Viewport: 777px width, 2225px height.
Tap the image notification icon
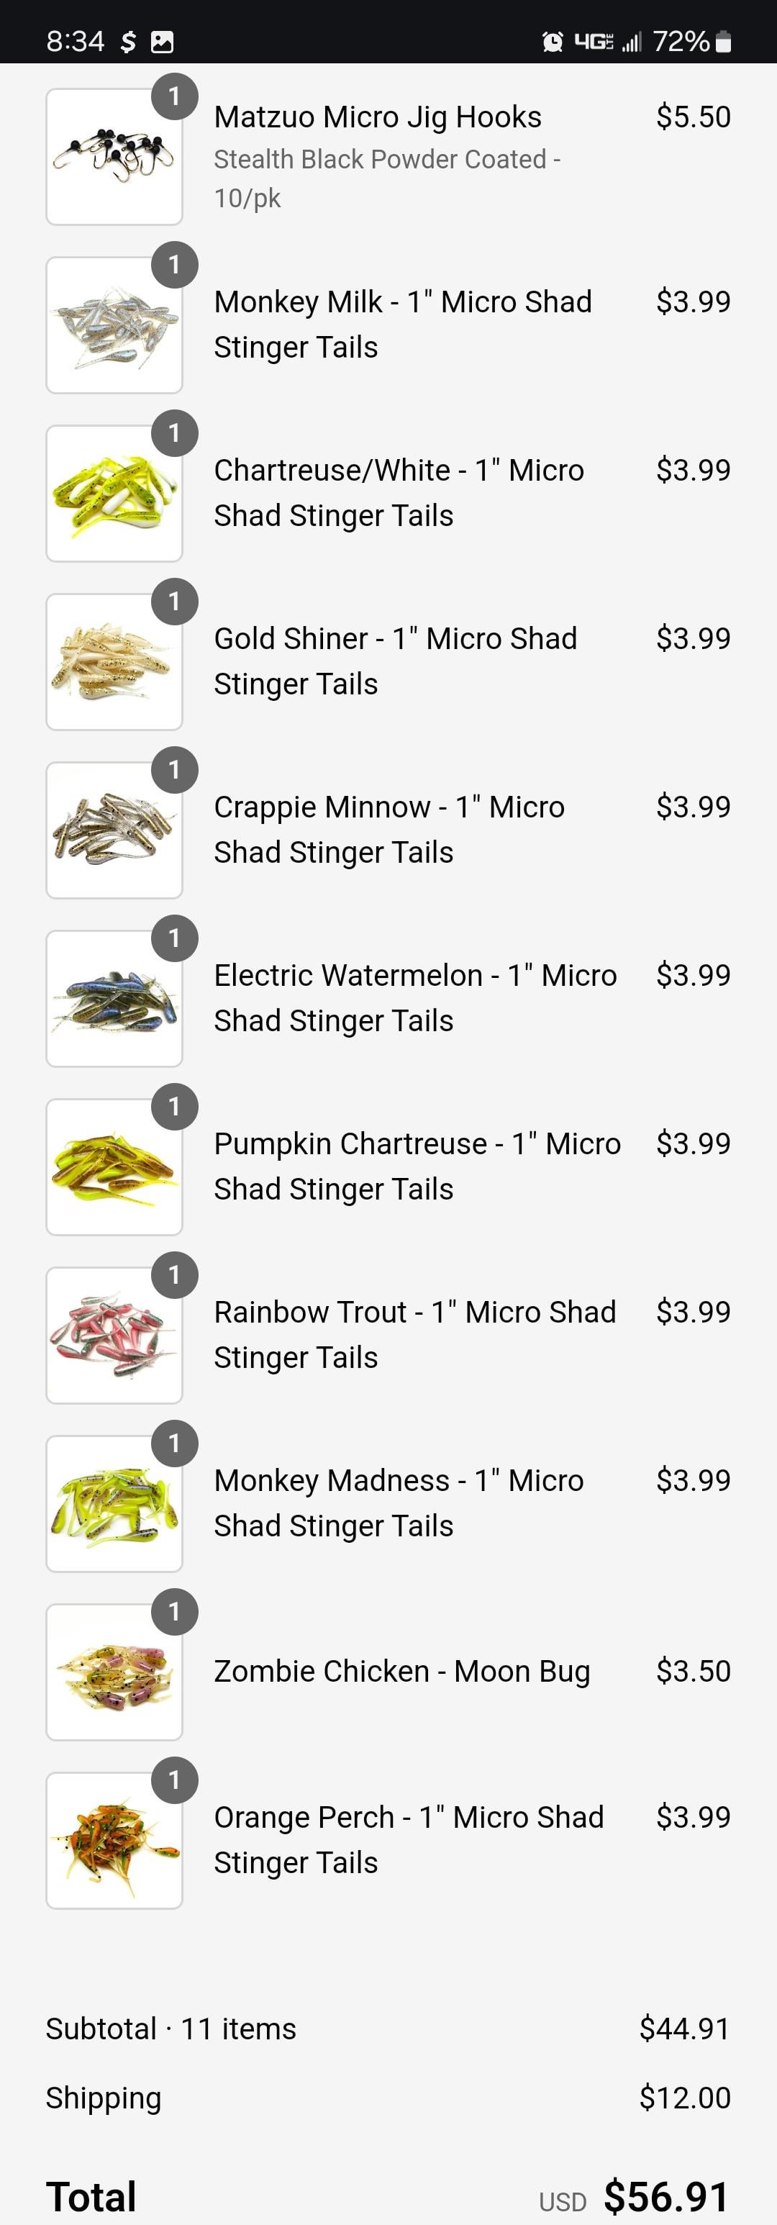pos(163,42)
